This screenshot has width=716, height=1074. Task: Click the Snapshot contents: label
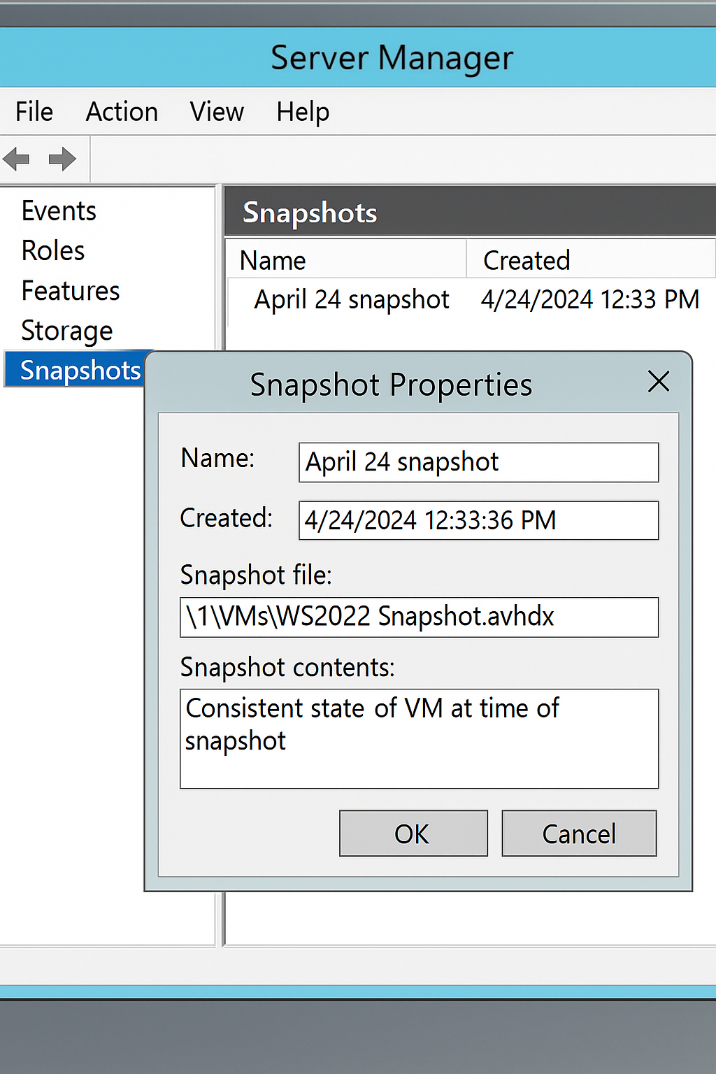click(287, 668)
